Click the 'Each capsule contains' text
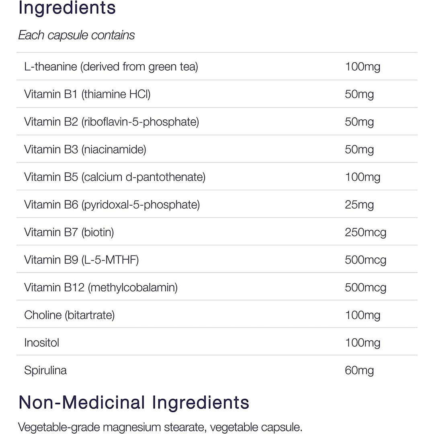434x434 pixels. pyautogui.click(x=76, y=35)
